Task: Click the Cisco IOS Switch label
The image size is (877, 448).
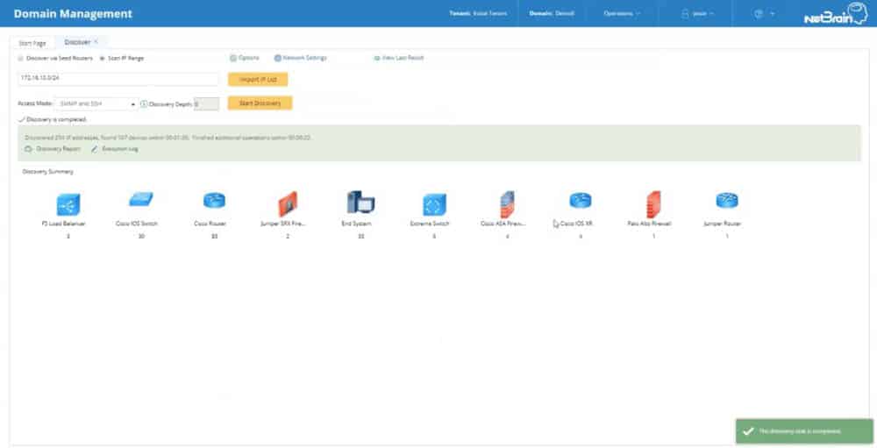Action: [137, 224]
